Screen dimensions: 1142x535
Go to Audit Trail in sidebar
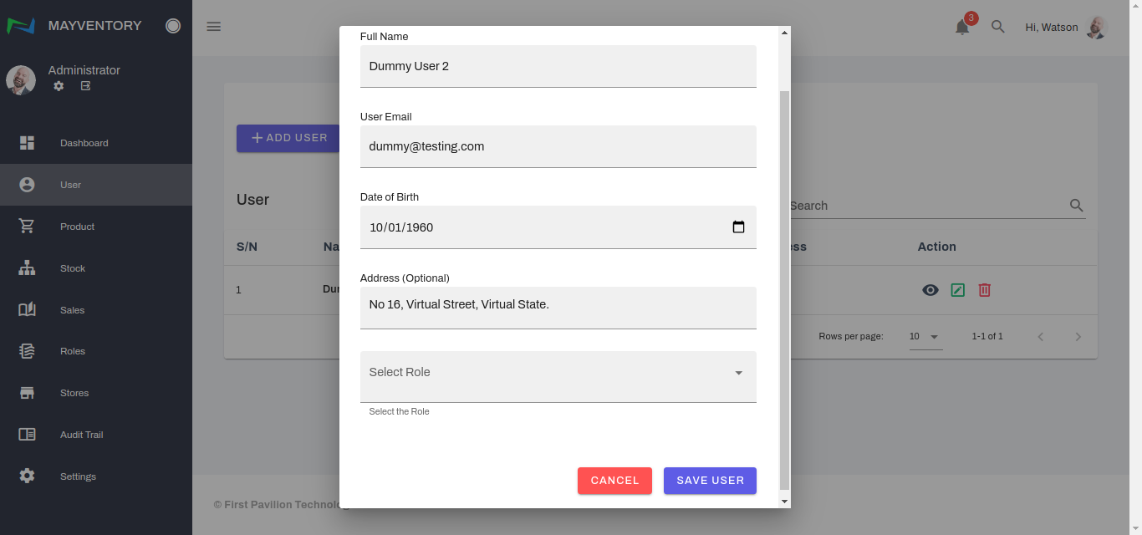81,435
